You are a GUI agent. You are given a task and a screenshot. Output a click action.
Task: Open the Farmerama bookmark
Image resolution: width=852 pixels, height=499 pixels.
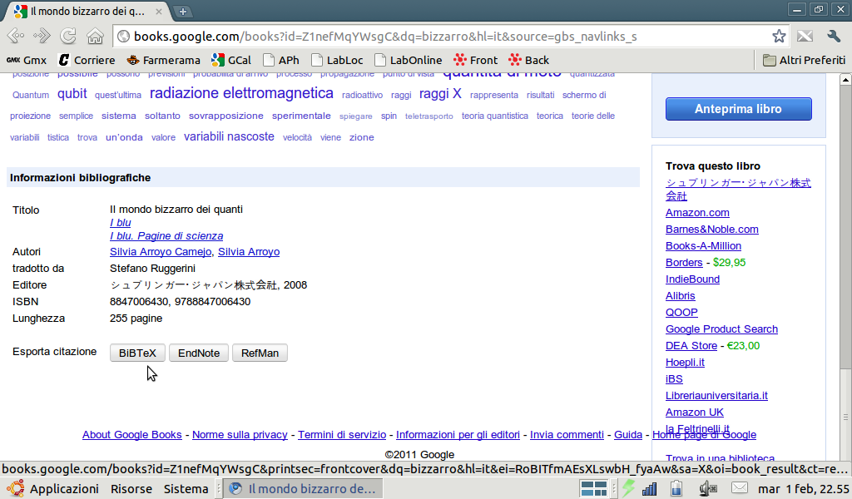pyautogui.click(x=163, y=60)
